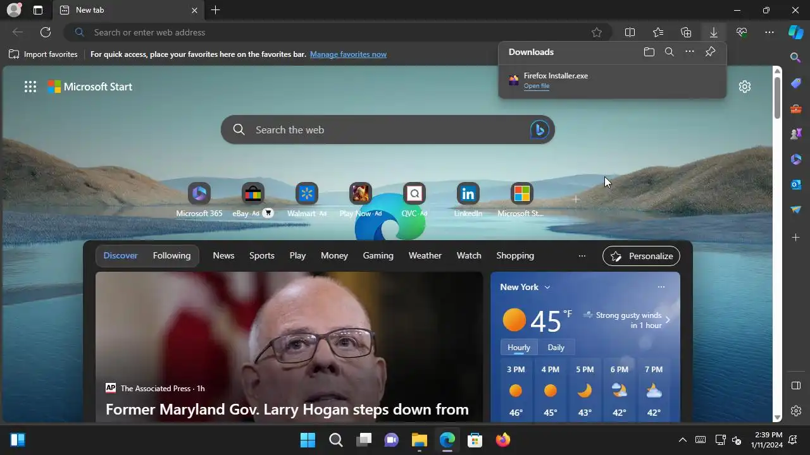Screen dimensions: 810x455
Task: Toggle the Downloads toolbar button
Action: pos(714,32)
